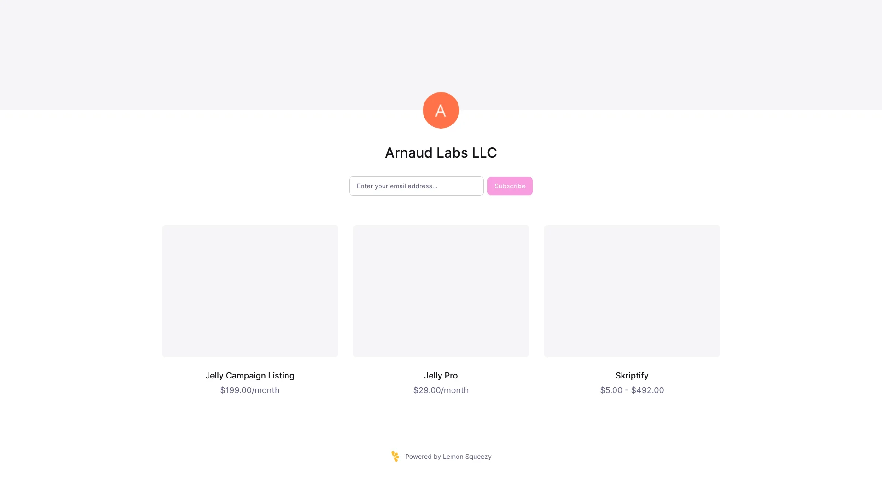Viewport: 882px width, 496px height.
Task: Click the email address input field
Action: pos(416,186)
